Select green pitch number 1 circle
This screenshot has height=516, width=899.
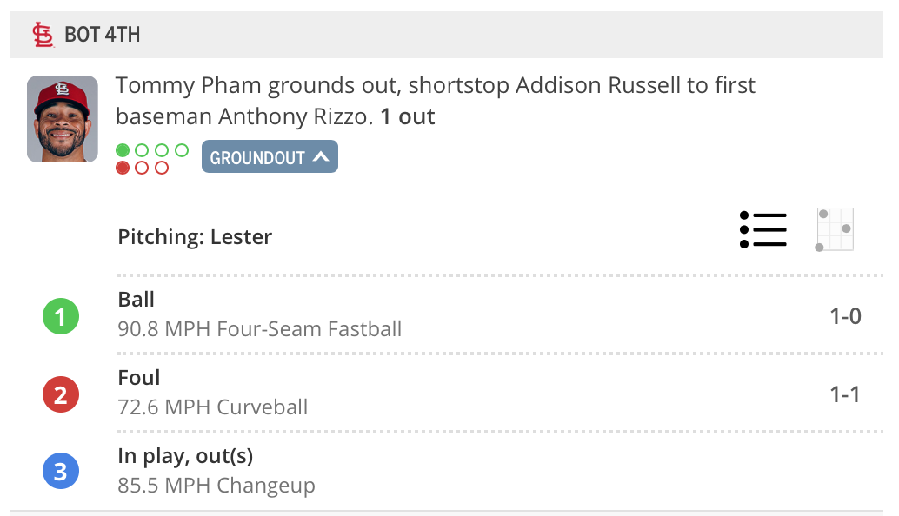(61, 318)
